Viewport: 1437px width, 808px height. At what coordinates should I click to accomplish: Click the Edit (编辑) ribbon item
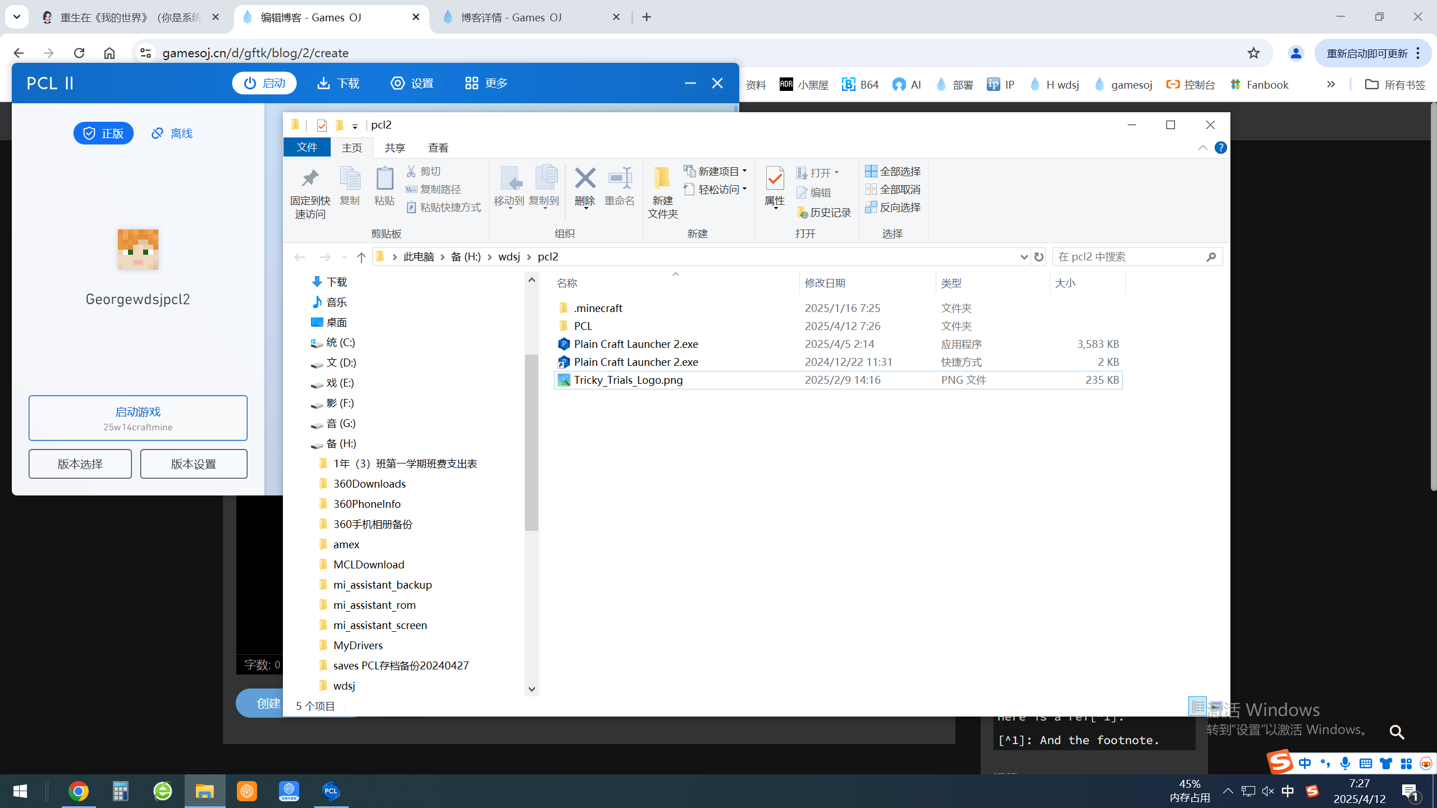tap(813, 192)
